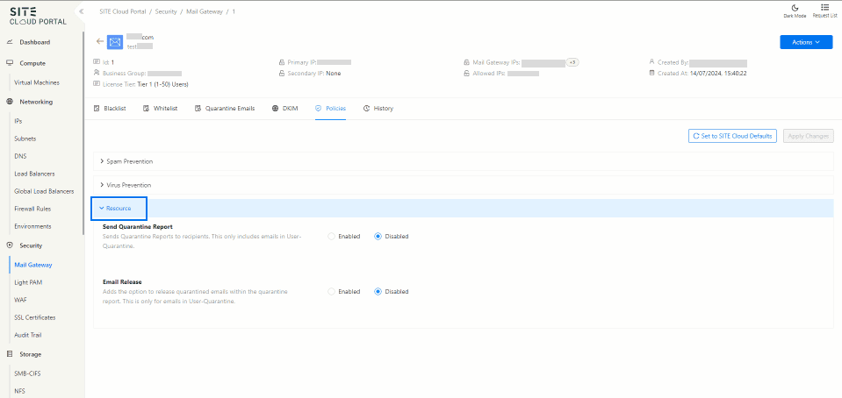Collapse sidebar using double chevron icon
Image resolution: width=842 pixels, height=398 pixels.
point(81,11)
